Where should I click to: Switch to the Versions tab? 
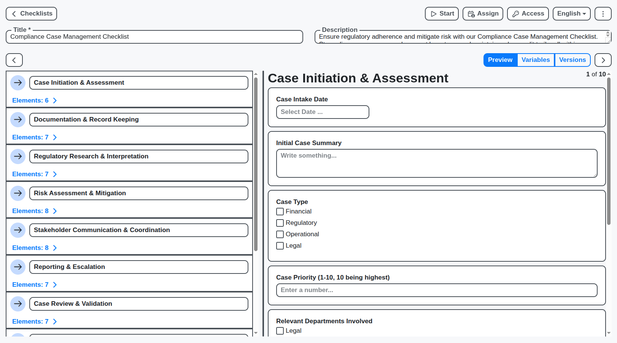[x=572, y=60]
